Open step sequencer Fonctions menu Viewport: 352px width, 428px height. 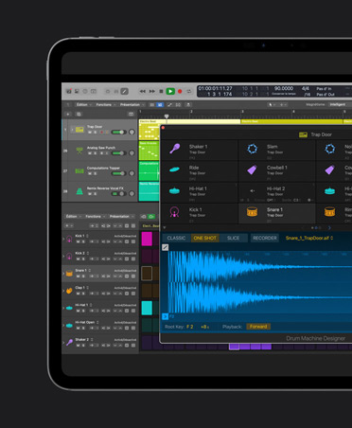[x=95, y=217]
